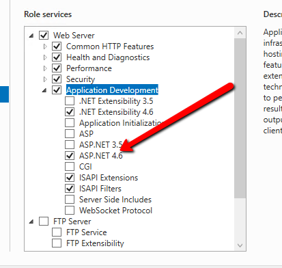282x268 pixels.
Task: Select the ISAPI Filters label
Action: [100, 189]
